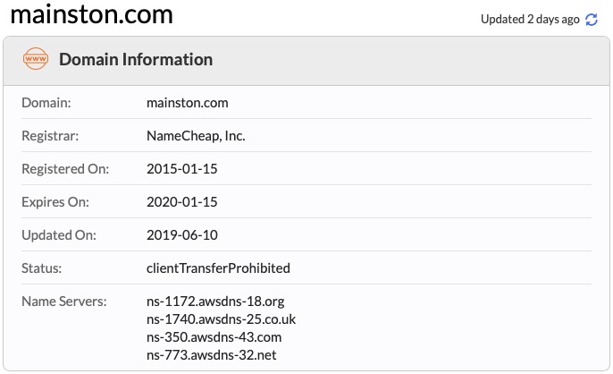Click the registration date 2015-01-15
Image resolution: width=613 pixels, height=374 pixels.
182,169
